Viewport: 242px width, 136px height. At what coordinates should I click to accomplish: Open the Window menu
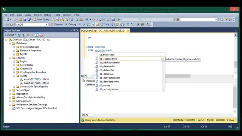tap(67, 15)
